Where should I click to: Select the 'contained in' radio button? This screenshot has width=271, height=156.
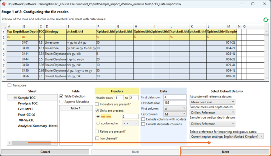point(98,123)
